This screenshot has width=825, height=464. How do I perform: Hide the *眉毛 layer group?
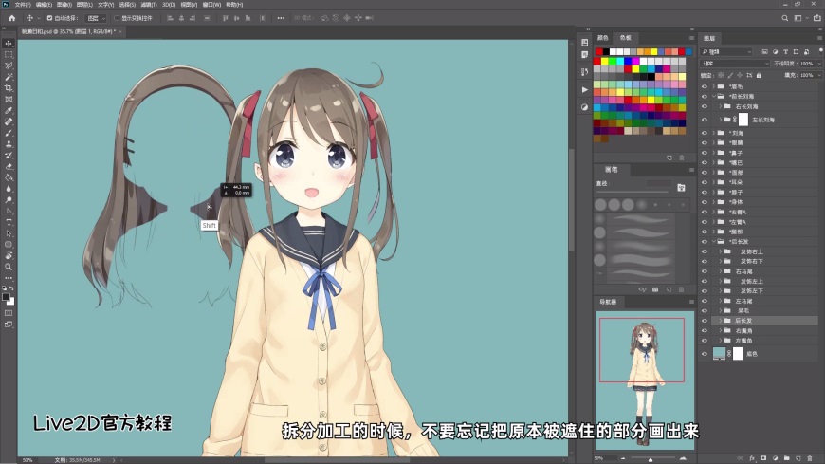point(705,86)
